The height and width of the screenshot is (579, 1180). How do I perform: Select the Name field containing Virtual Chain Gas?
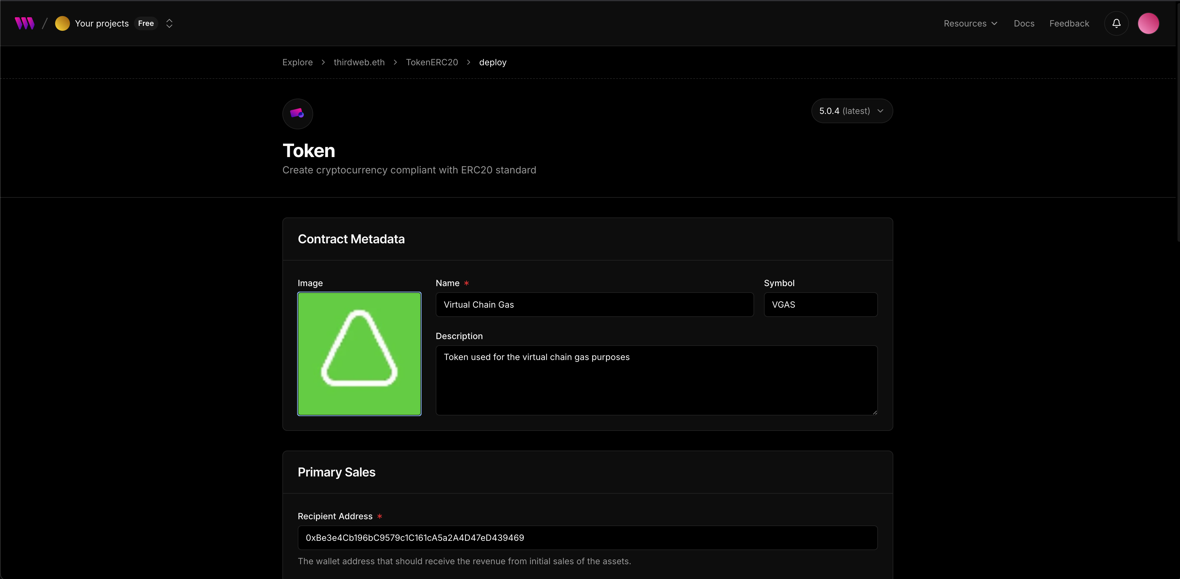click(594, 304)
